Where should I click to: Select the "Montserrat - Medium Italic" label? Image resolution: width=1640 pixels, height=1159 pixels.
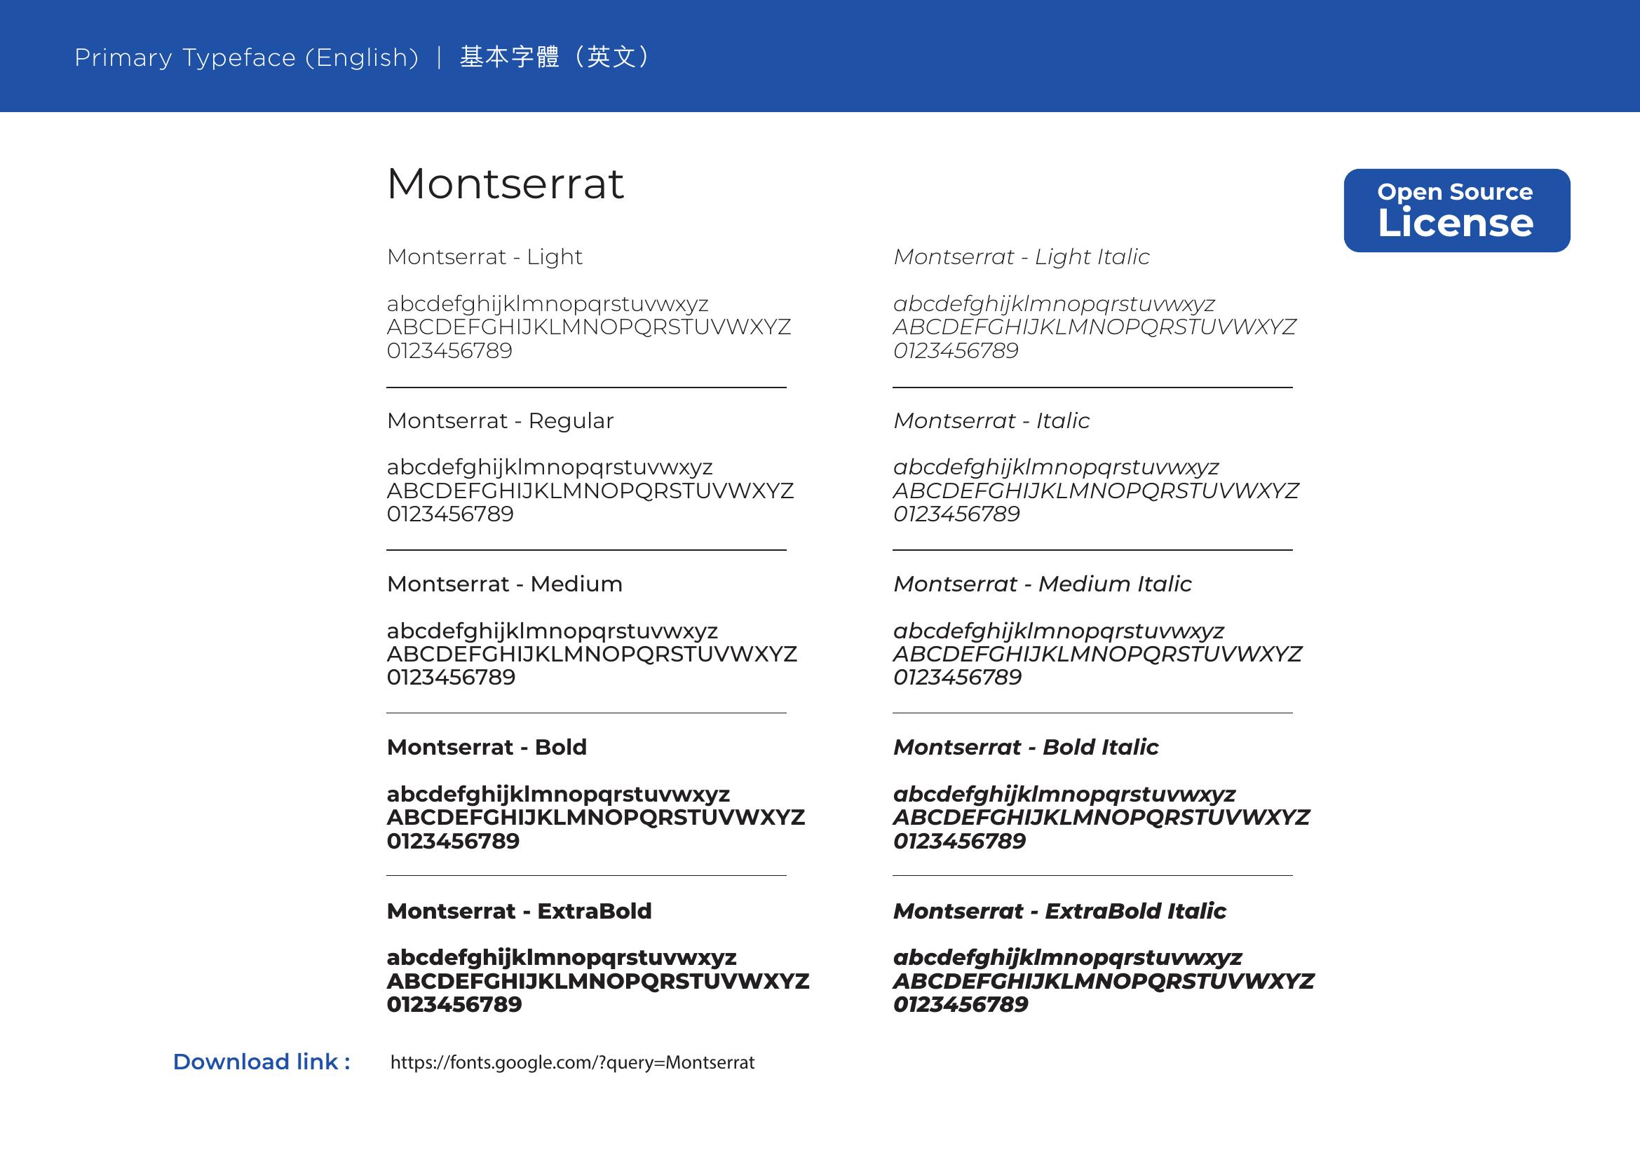(x=1042, y=584)
